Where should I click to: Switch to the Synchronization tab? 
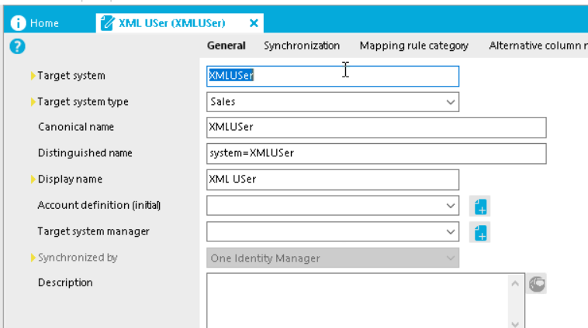pyautogui.click(x=302, y=46)
